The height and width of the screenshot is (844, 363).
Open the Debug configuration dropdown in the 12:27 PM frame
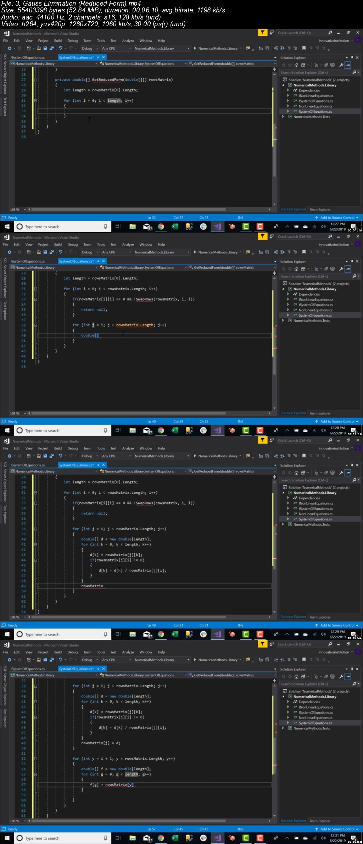90,49
